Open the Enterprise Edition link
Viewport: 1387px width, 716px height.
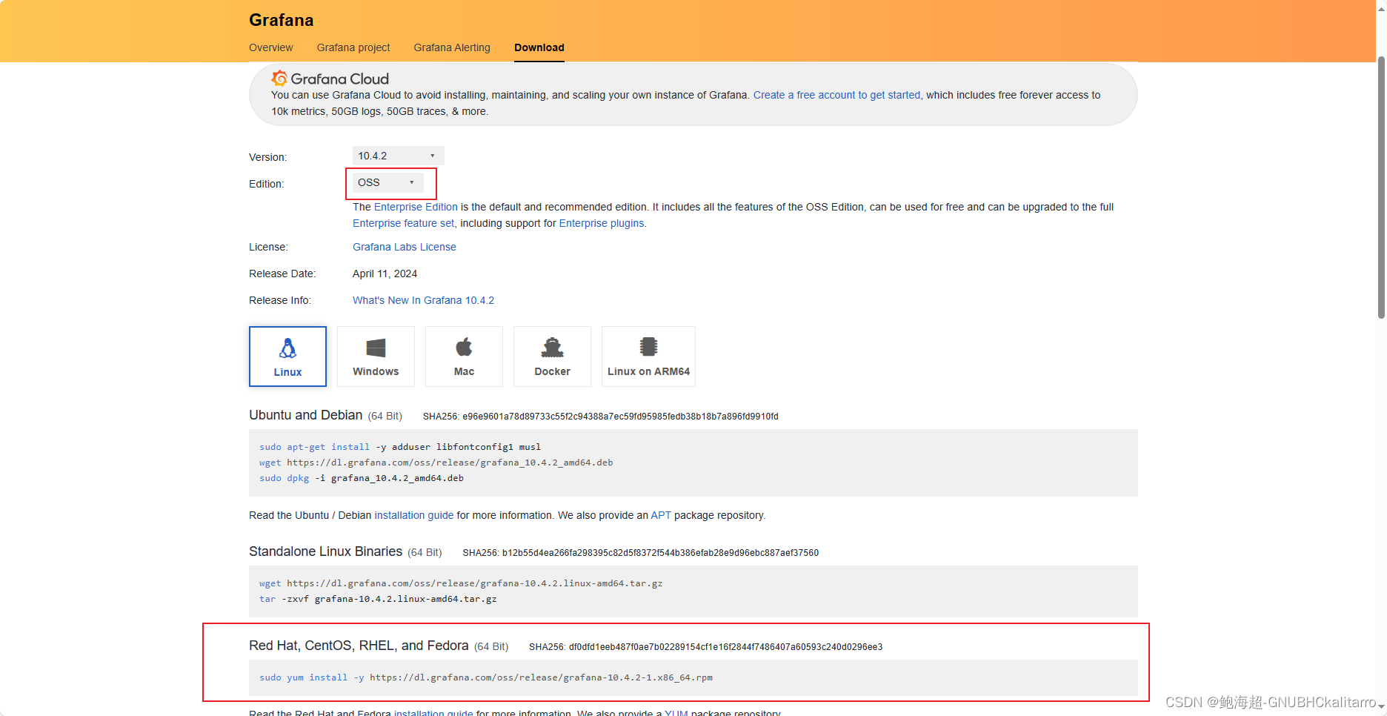point(416,207)
